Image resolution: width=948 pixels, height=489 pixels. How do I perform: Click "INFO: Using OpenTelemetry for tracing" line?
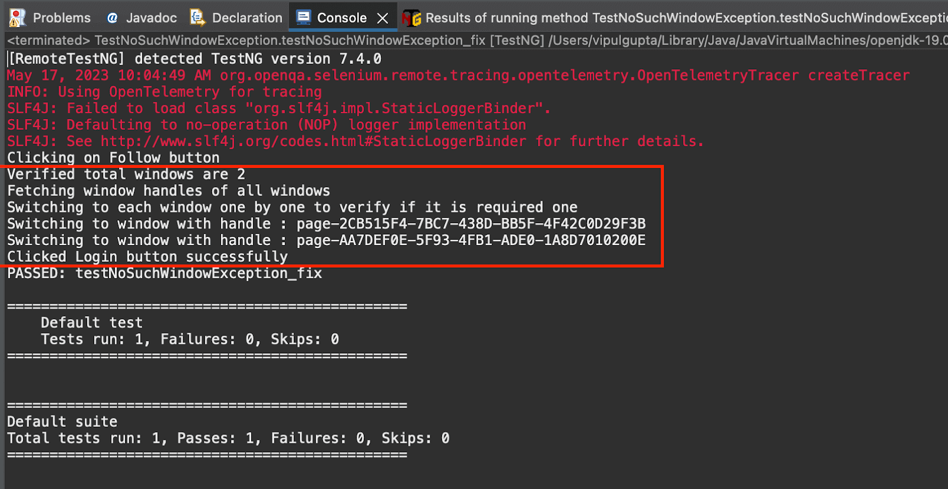click(165, 92)
